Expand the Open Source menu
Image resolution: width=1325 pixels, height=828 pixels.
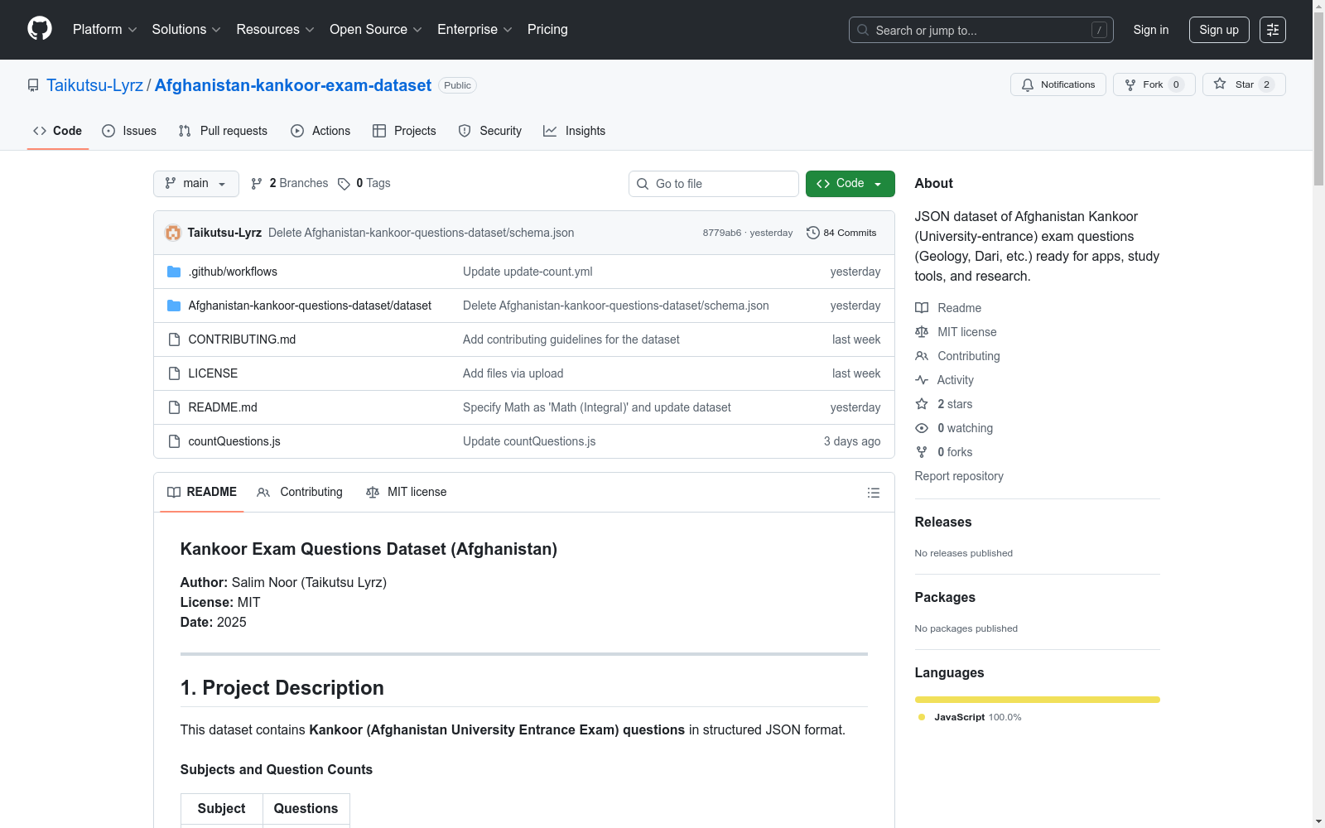pyautogui.click(x=376, y=30)
